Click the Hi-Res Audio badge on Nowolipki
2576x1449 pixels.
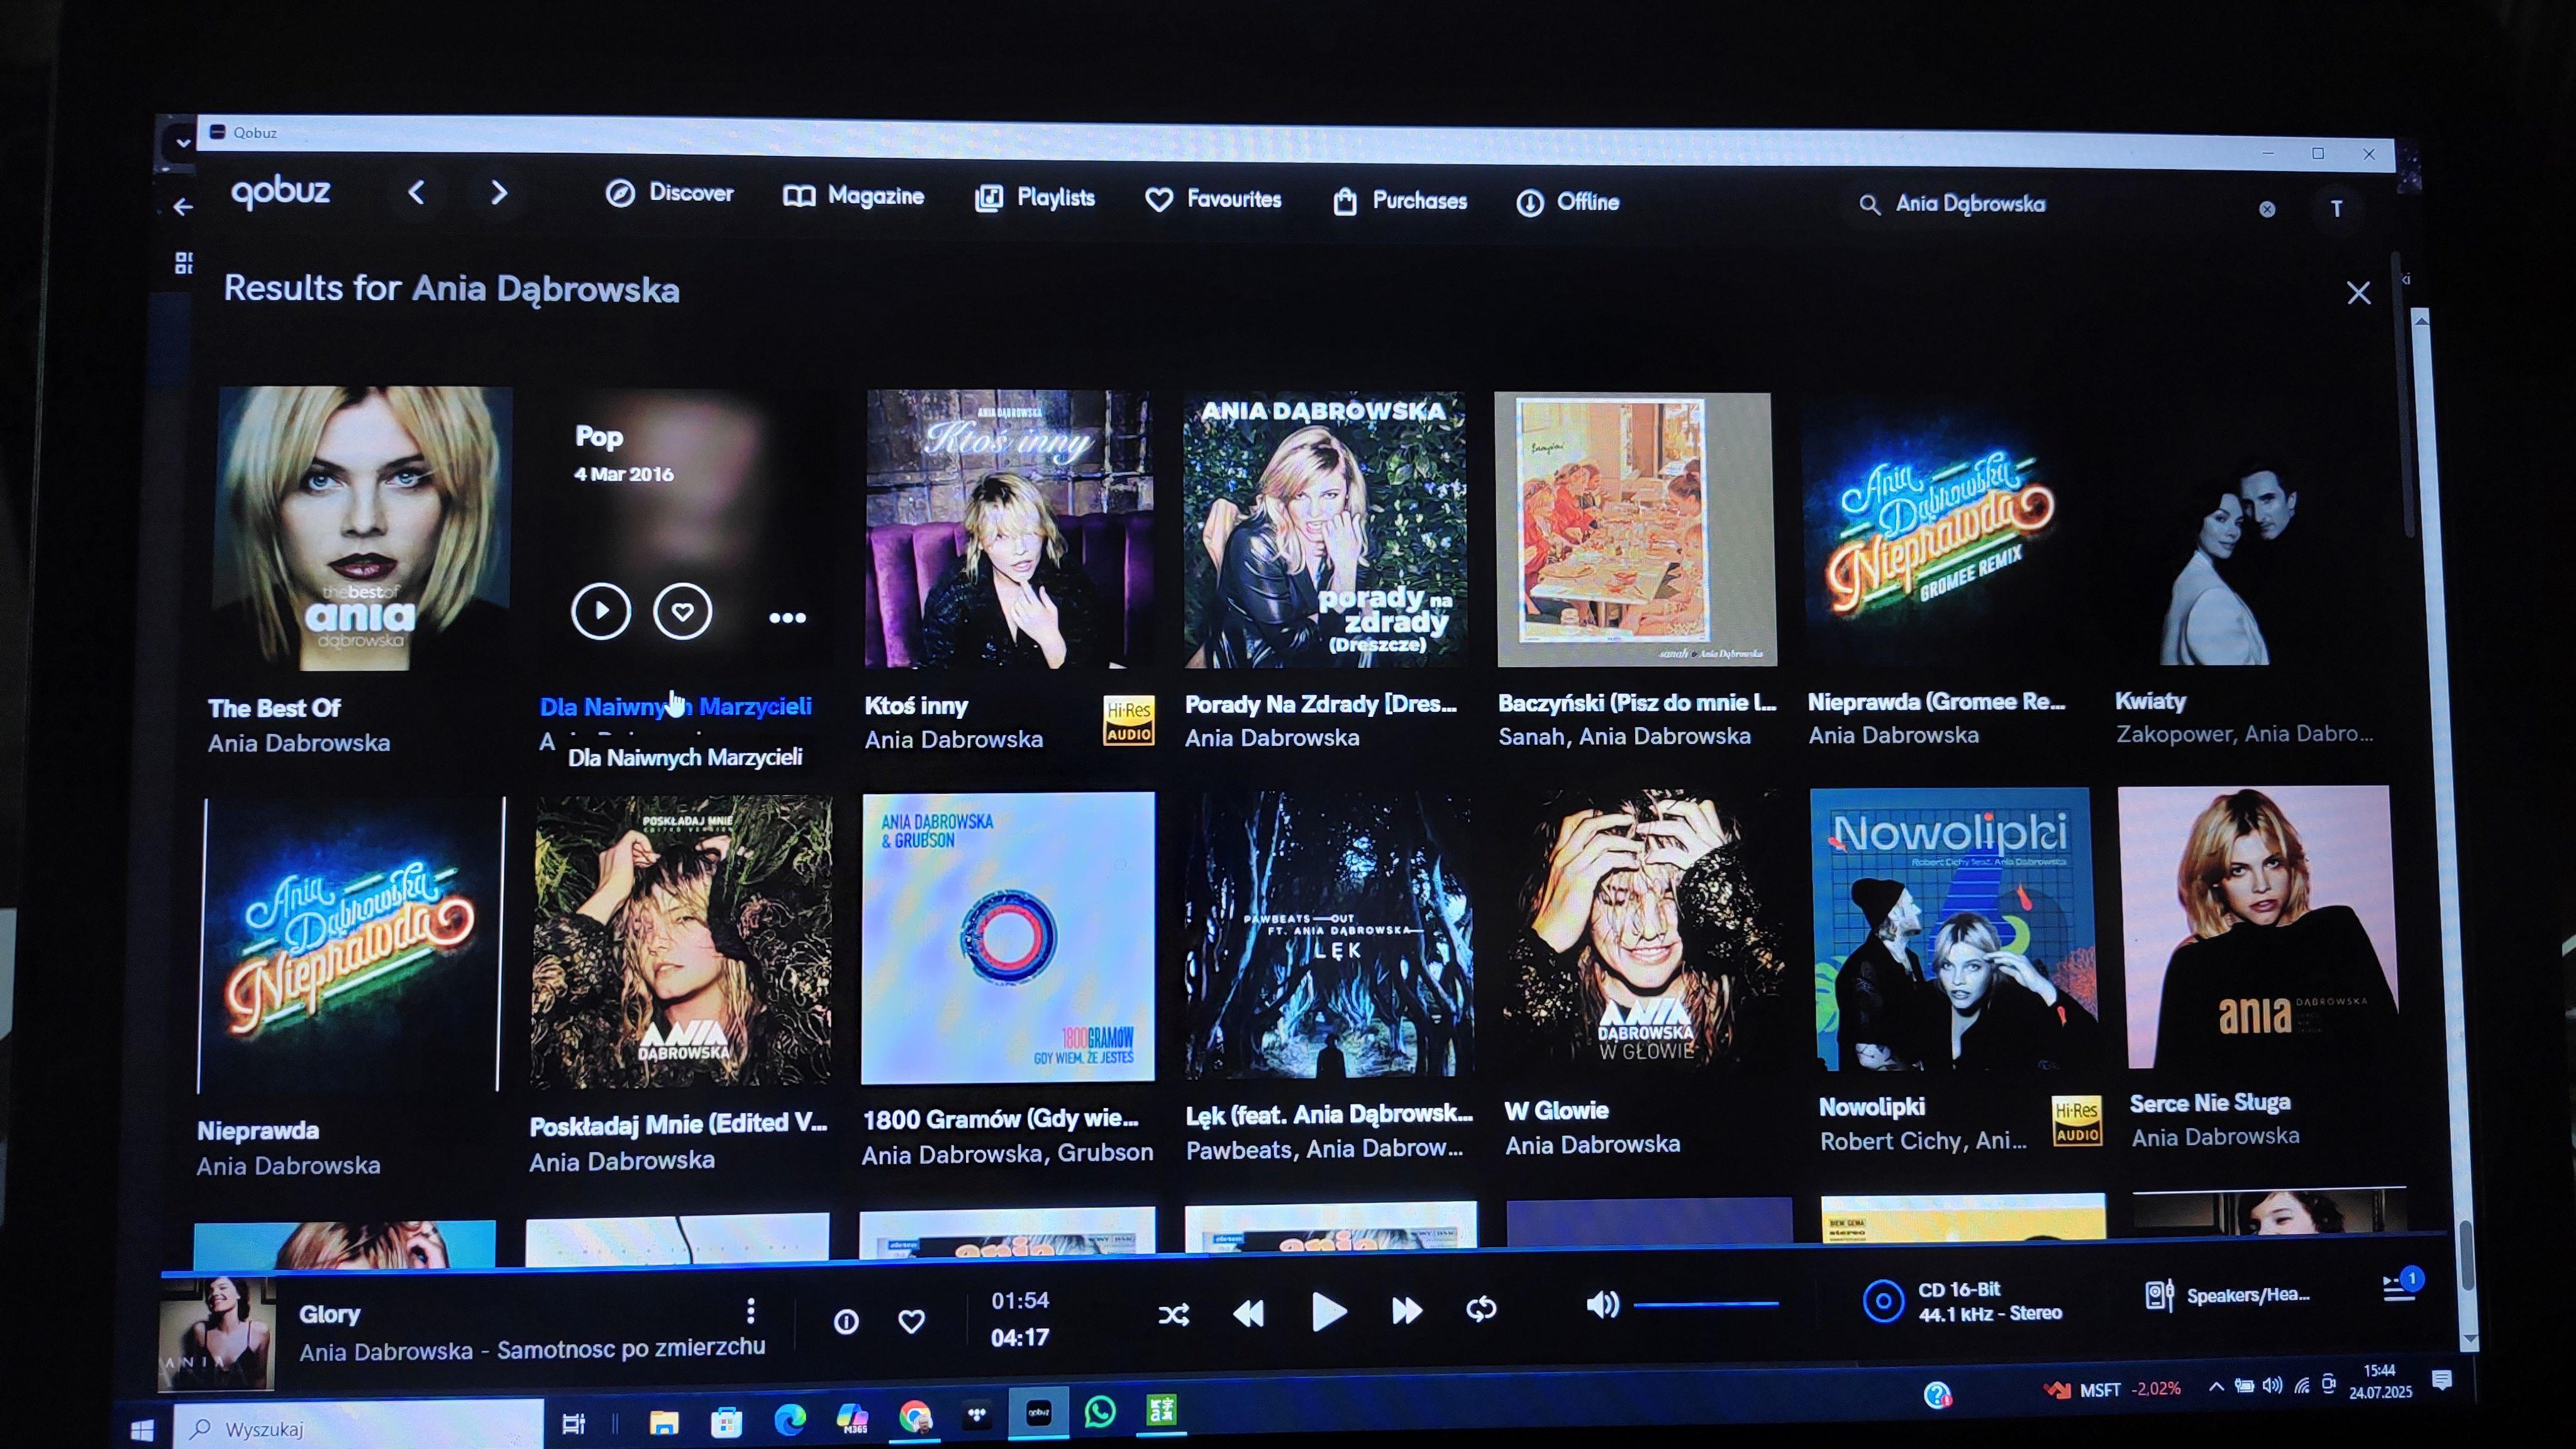pyautogui.click(x=2077, y=1122)
